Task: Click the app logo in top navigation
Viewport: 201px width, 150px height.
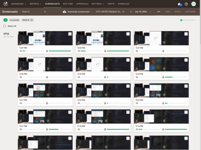Action: 5,4
